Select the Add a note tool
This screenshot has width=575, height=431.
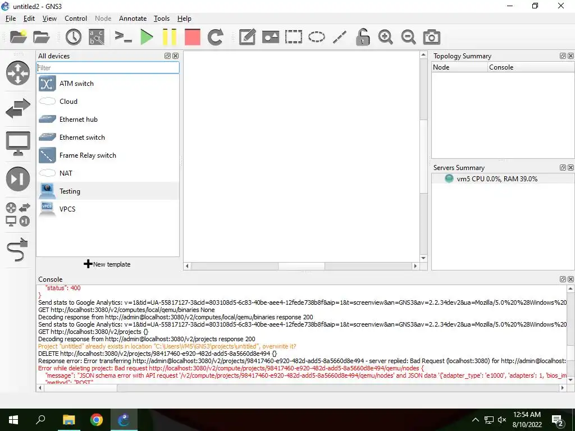pyautogui.click(x=247, y=37)
